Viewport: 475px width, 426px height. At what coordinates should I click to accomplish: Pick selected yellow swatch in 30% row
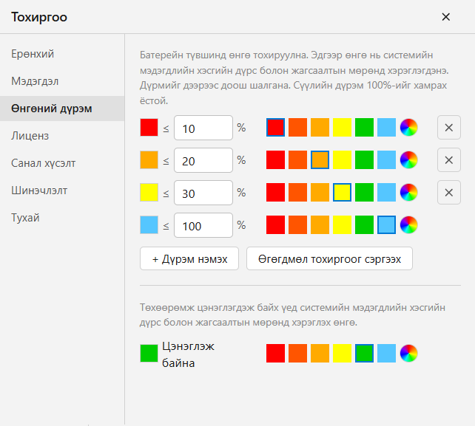point(342,192)
